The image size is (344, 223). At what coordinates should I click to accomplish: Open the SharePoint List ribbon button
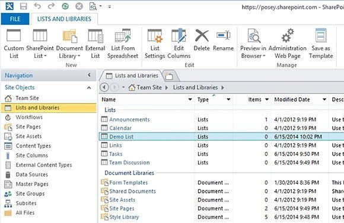pyautogui.click(x=40, y=44)
